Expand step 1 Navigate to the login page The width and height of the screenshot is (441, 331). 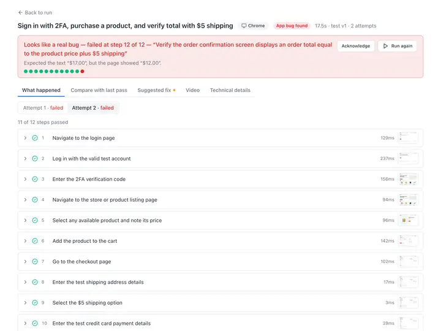point(25,138)
